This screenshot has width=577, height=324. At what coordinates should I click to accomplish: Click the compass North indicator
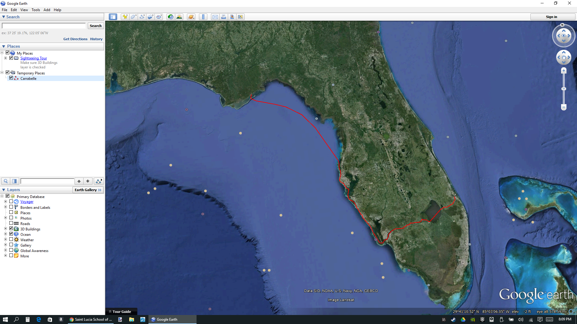tap(562, 25)
